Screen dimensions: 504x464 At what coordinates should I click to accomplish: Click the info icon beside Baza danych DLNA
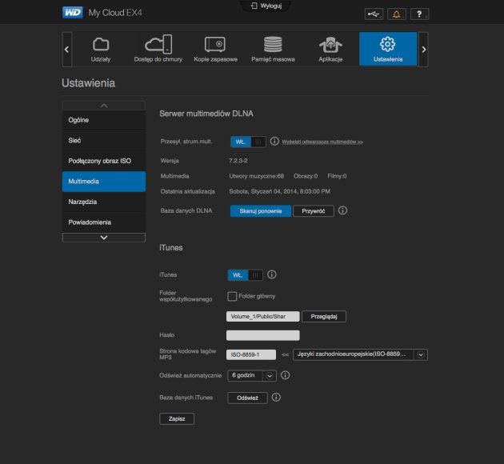tap(342, 210)
